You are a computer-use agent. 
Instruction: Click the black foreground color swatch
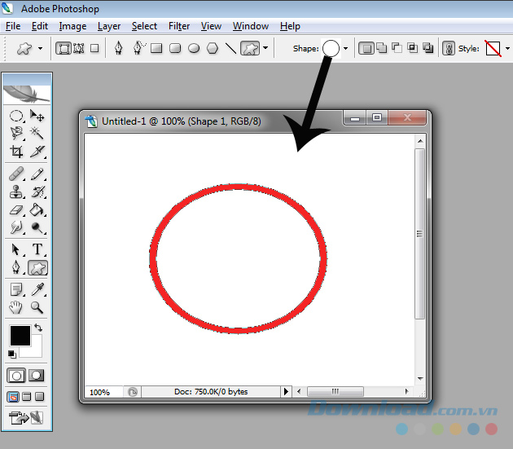click(x=20, y=334)
